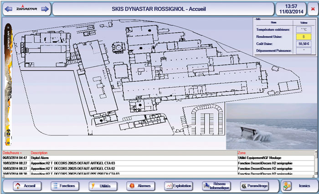Image resolution: width=319 pixels, height=194 pixels.
Task: Click the alarm list vertical scrollbar
Action: [x=316, y=162]
